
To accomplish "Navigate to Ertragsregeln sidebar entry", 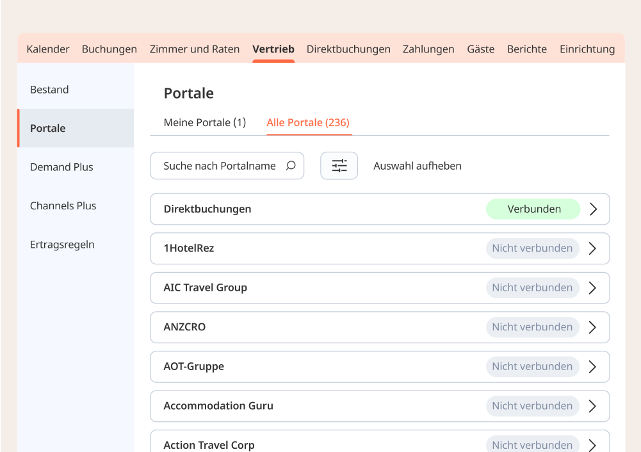I will pos(62,245).
